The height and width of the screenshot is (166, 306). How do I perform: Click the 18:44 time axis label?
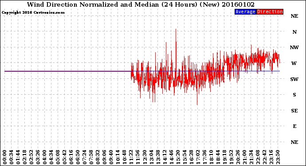tap(218, 157)
